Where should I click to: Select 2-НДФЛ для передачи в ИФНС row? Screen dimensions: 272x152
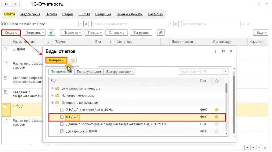click(137, 110)
